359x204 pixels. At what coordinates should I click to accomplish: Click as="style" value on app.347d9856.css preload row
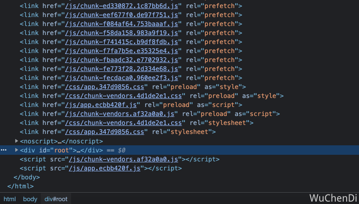coord(229,87)
